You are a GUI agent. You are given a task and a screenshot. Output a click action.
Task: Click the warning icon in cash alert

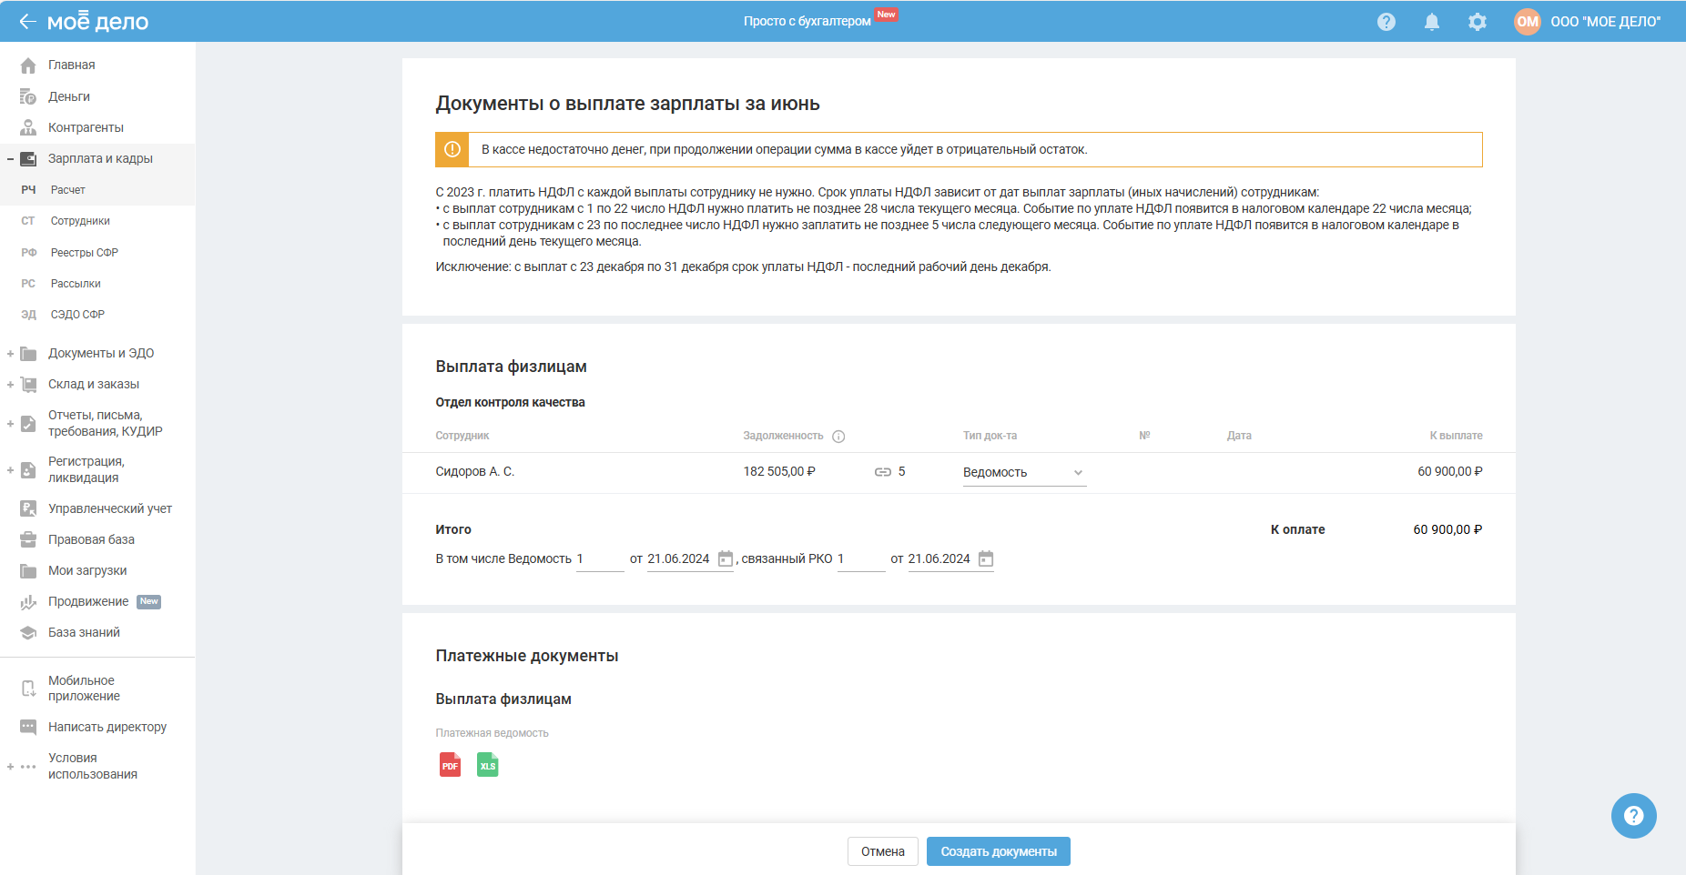pyautogui.click(x=452, y=150)
